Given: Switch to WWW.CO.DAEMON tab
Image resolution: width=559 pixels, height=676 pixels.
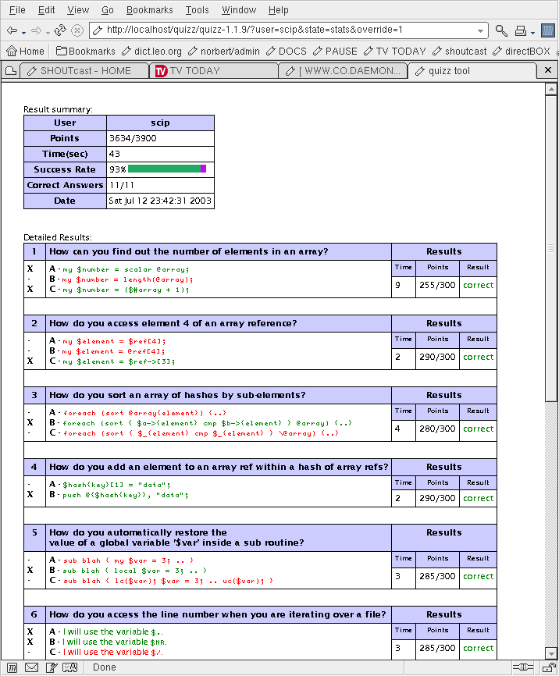Looking at the screenshot, I should pyautogui.click(x=343, y=71).
